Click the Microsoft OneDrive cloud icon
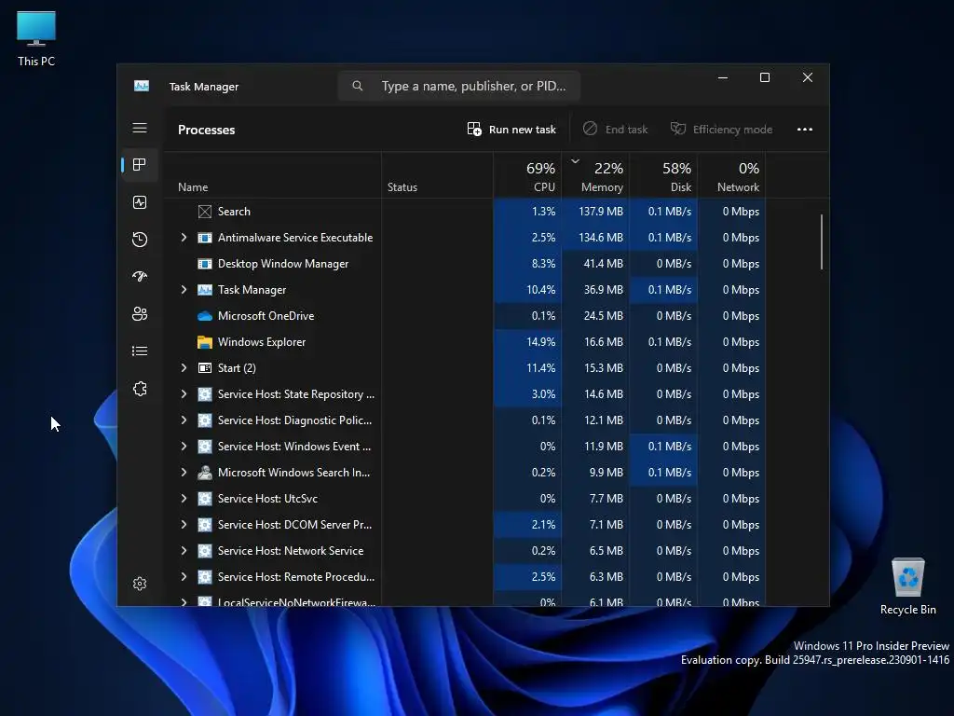This screenshot has width=954, height=716. click(x=205, y=316)
